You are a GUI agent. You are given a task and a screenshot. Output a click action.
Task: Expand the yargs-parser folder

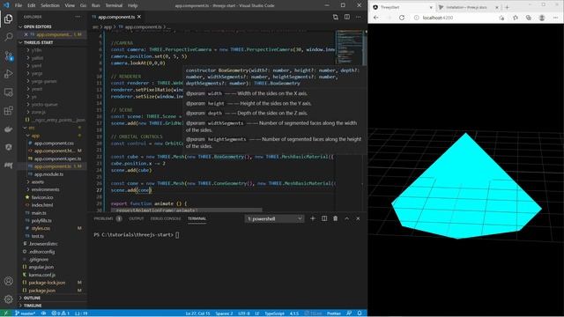[x=44, y=81]
